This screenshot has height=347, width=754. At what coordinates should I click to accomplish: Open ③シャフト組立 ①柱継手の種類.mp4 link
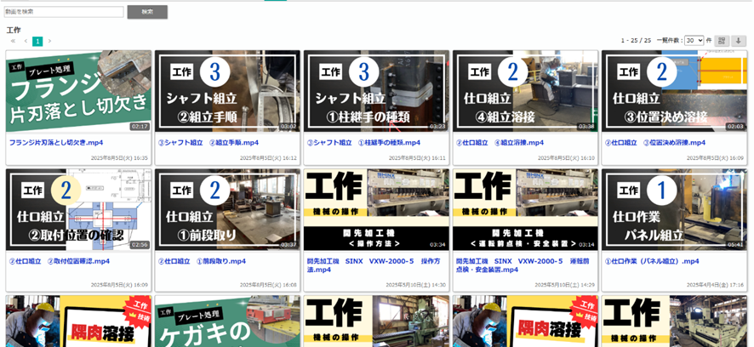358,143
